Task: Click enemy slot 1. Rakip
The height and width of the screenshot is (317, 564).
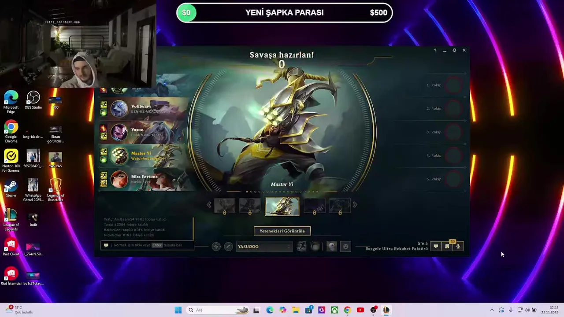Action: [445, 85]
